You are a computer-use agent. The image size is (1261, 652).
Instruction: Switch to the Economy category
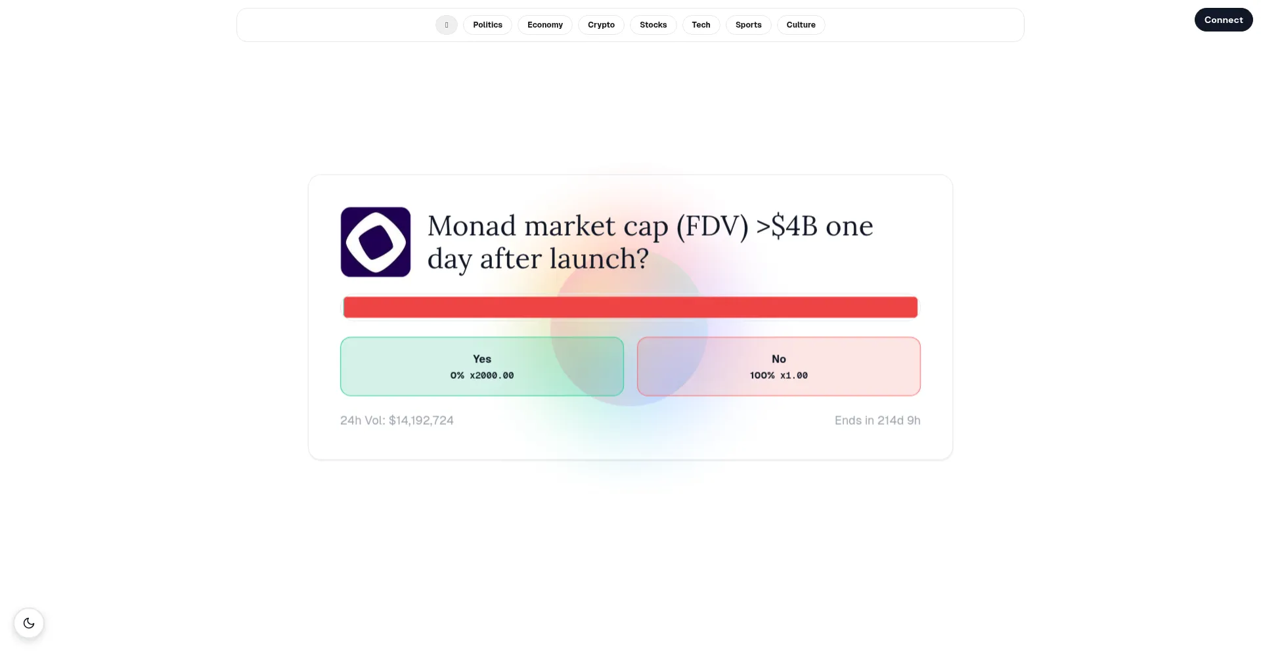point(545,25)
